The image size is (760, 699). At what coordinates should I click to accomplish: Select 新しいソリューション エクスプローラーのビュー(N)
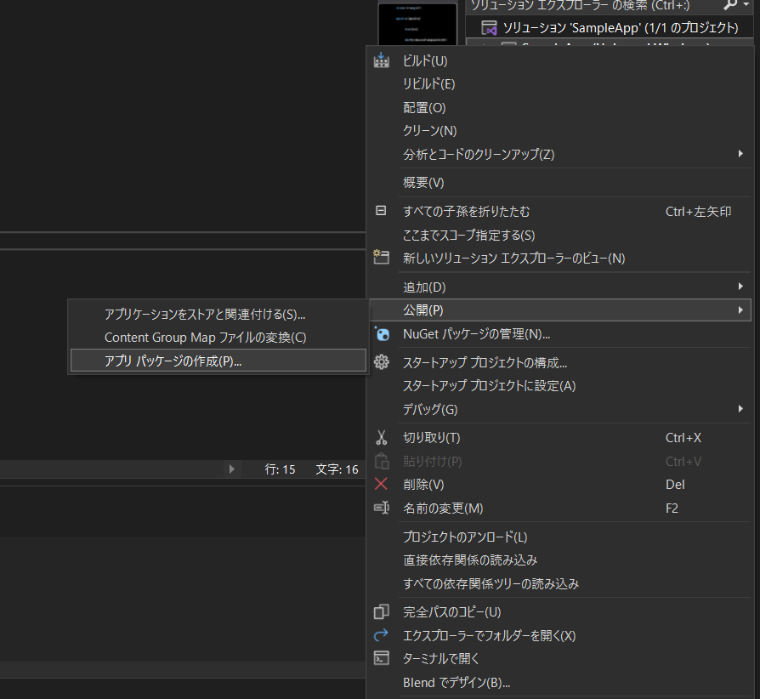(560, 259)
